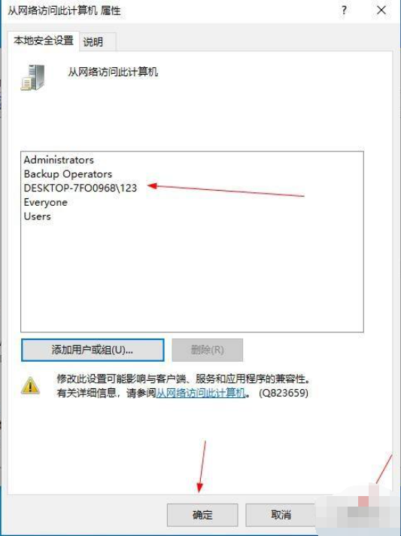
Task: Select the Users group entry
Action: [37, 216]
